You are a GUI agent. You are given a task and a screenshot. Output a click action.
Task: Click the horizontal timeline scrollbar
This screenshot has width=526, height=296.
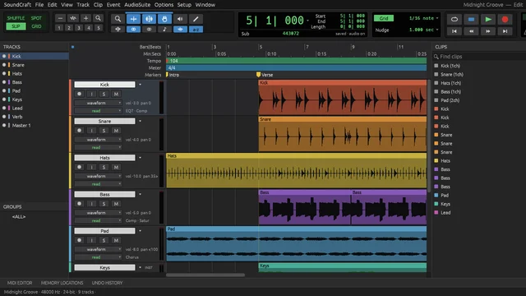click(x=205, y=275)
